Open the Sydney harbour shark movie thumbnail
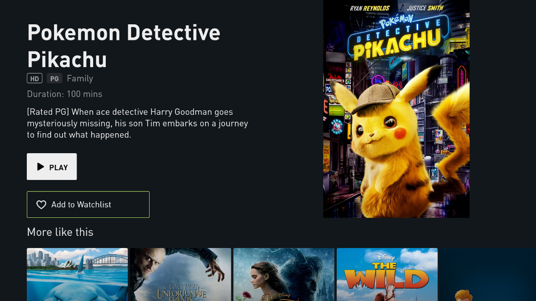Image resolution: width=536 pixels, height=301 pixels. (77, 274)
